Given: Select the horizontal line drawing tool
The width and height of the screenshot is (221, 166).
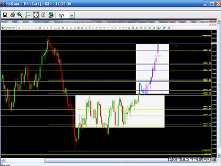Looking at the screenshot, I should (x=32, y=28).
